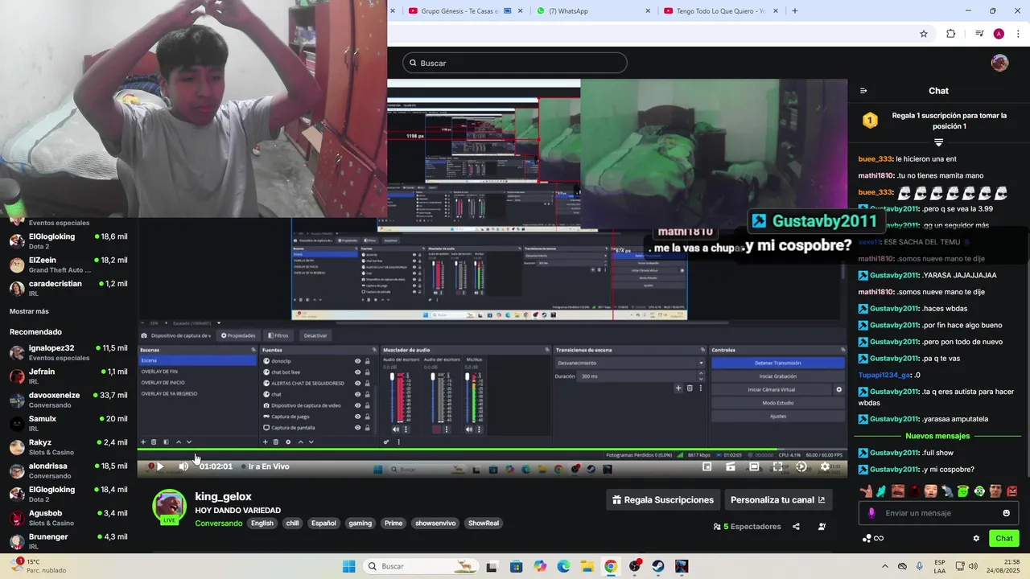Open the Chrome three-dot menu
The width and height of the screenshot is (1030, 579).
point(1019,34)
